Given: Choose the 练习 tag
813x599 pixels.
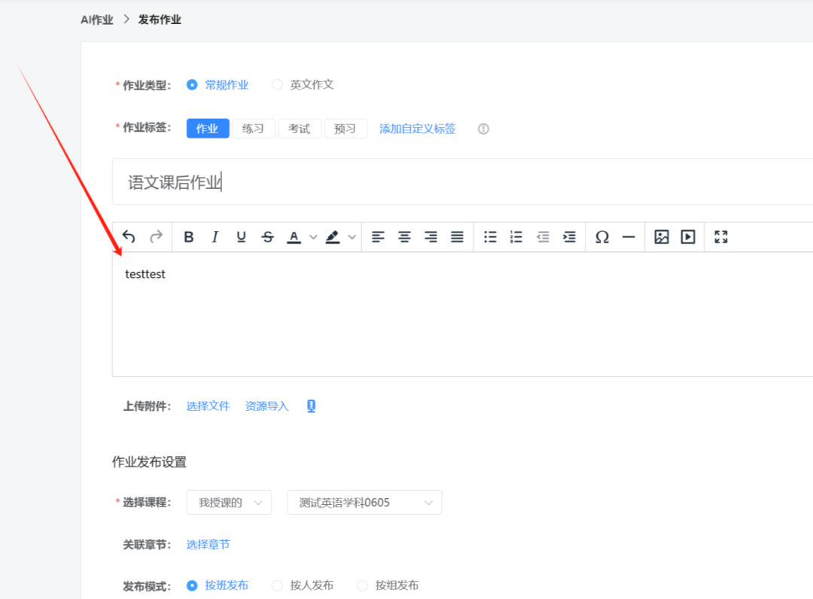Looking at the screenshot, I should click(x=253, y=129).
